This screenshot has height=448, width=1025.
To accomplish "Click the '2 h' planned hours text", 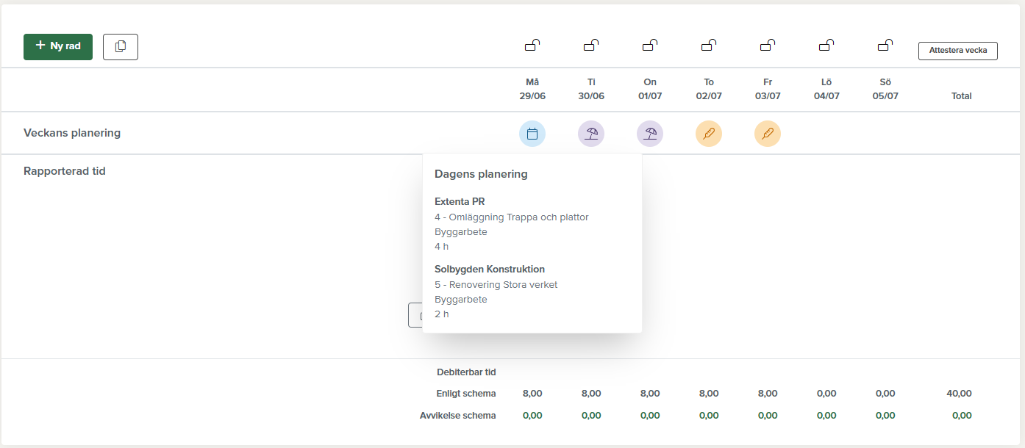I will pos(441,314).
